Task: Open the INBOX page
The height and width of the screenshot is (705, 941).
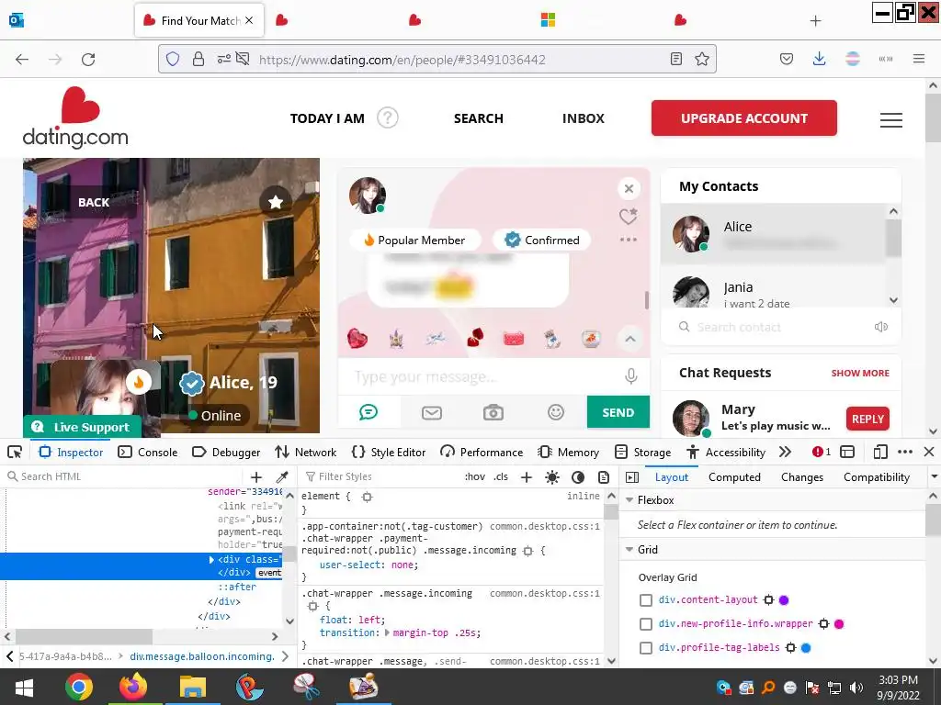Action: pos(584,118)
